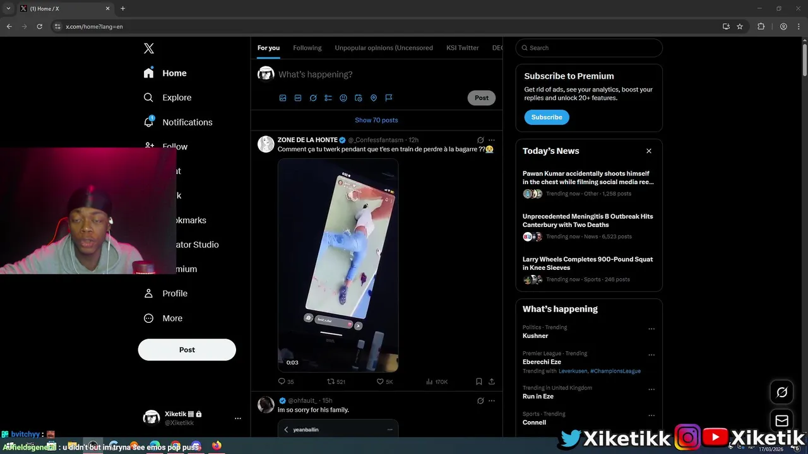Click the Search box
Image resolution: width=808 pixels, height=454 pixels.
[x=589, y=48]
